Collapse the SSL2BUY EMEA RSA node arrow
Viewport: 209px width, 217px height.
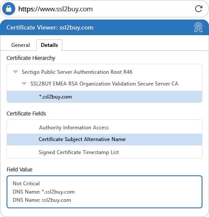tap(24, 83)
